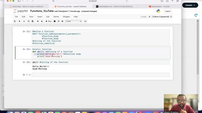This screenshot has height=113, width=202.
Task: Click the pencil edit-mode icon
Action: coord(149,17)
